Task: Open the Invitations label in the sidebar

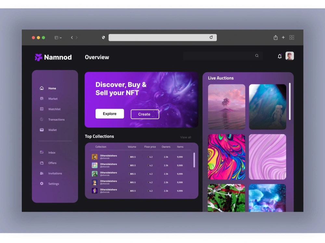Action: [55, 173]
